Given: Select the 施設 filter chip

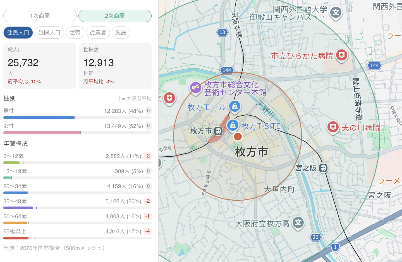Looking at the screenshot, I should pos(121,33).
